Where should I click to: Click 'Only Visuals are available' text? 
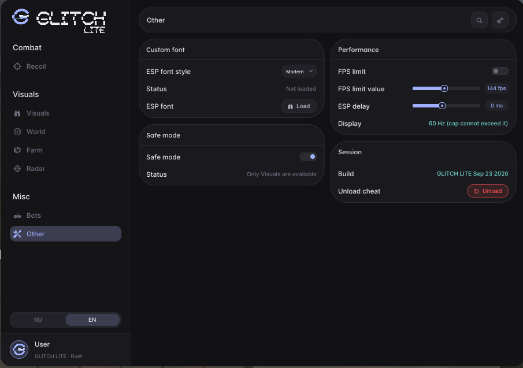pyautogui.click(x=281, y=174)
